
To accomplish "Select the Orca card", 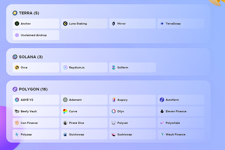I will pos(36,67).
